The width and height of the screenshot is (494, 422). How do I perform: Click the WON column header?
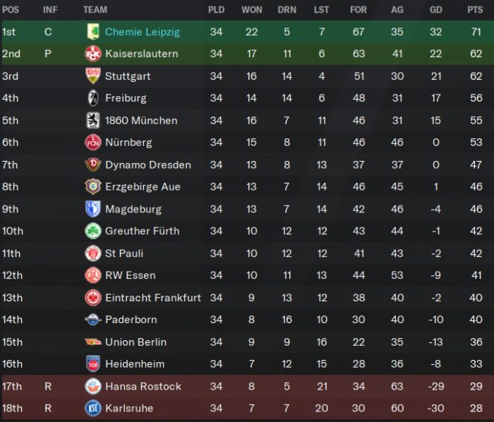(252, 10)
